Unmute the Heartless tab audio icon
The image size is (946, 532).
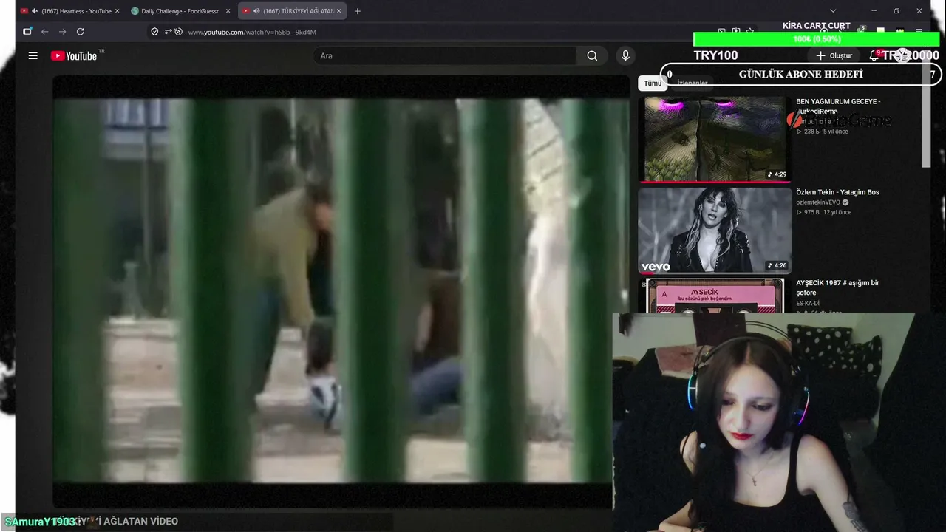pyautogui.click(x=35, y=11)
